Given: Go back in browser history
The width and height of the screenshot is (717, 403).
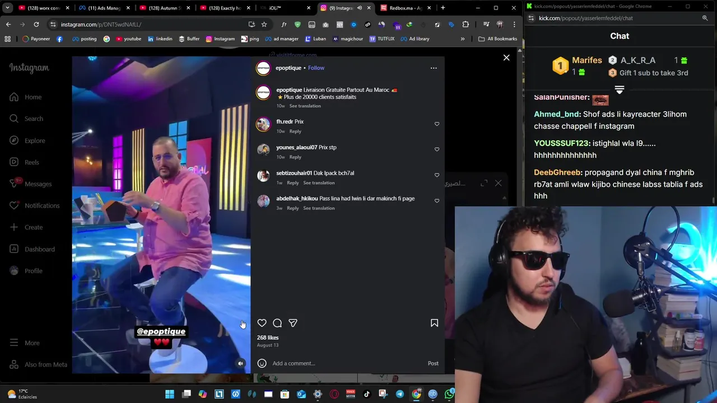Looking at the screenshot, I should click(8, 25).
